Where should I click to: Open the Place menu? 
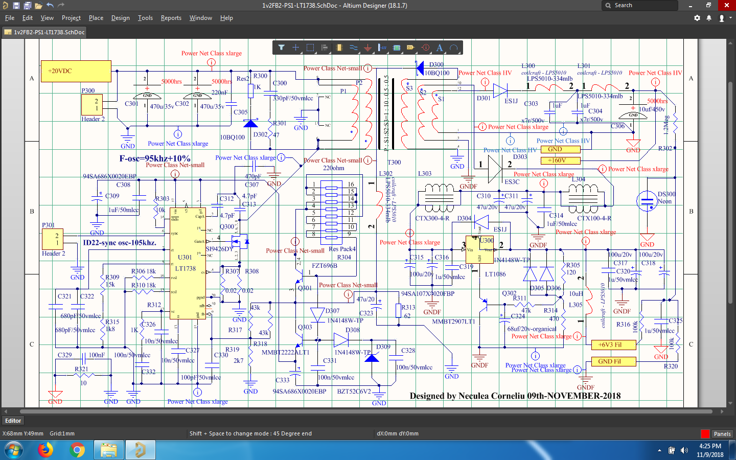[x=96, y=18]
